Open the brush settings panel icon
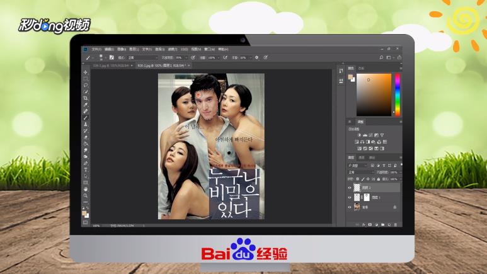 click(x=112, y=57)
